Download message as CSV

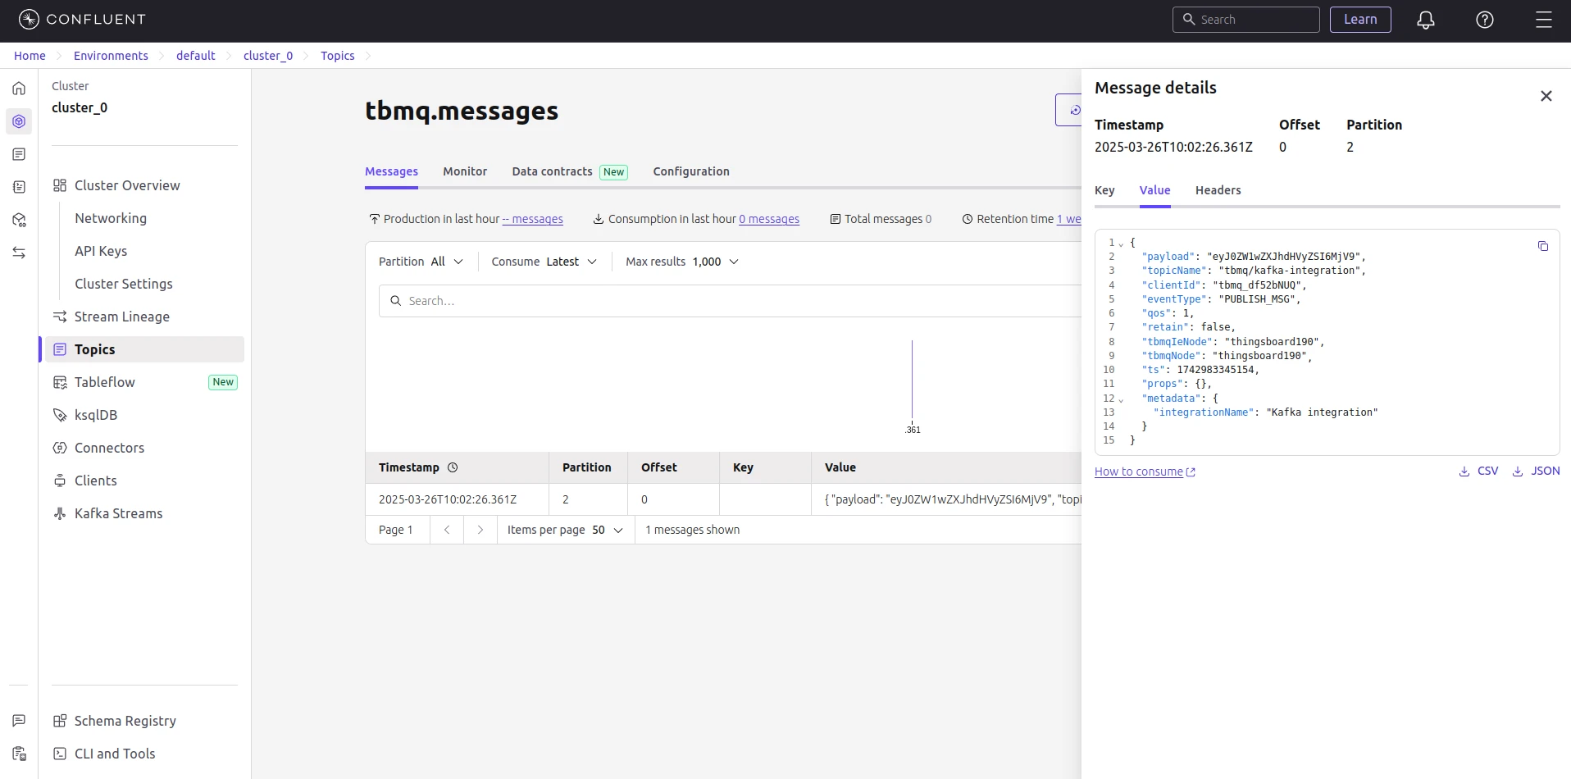click(1478, 471)
